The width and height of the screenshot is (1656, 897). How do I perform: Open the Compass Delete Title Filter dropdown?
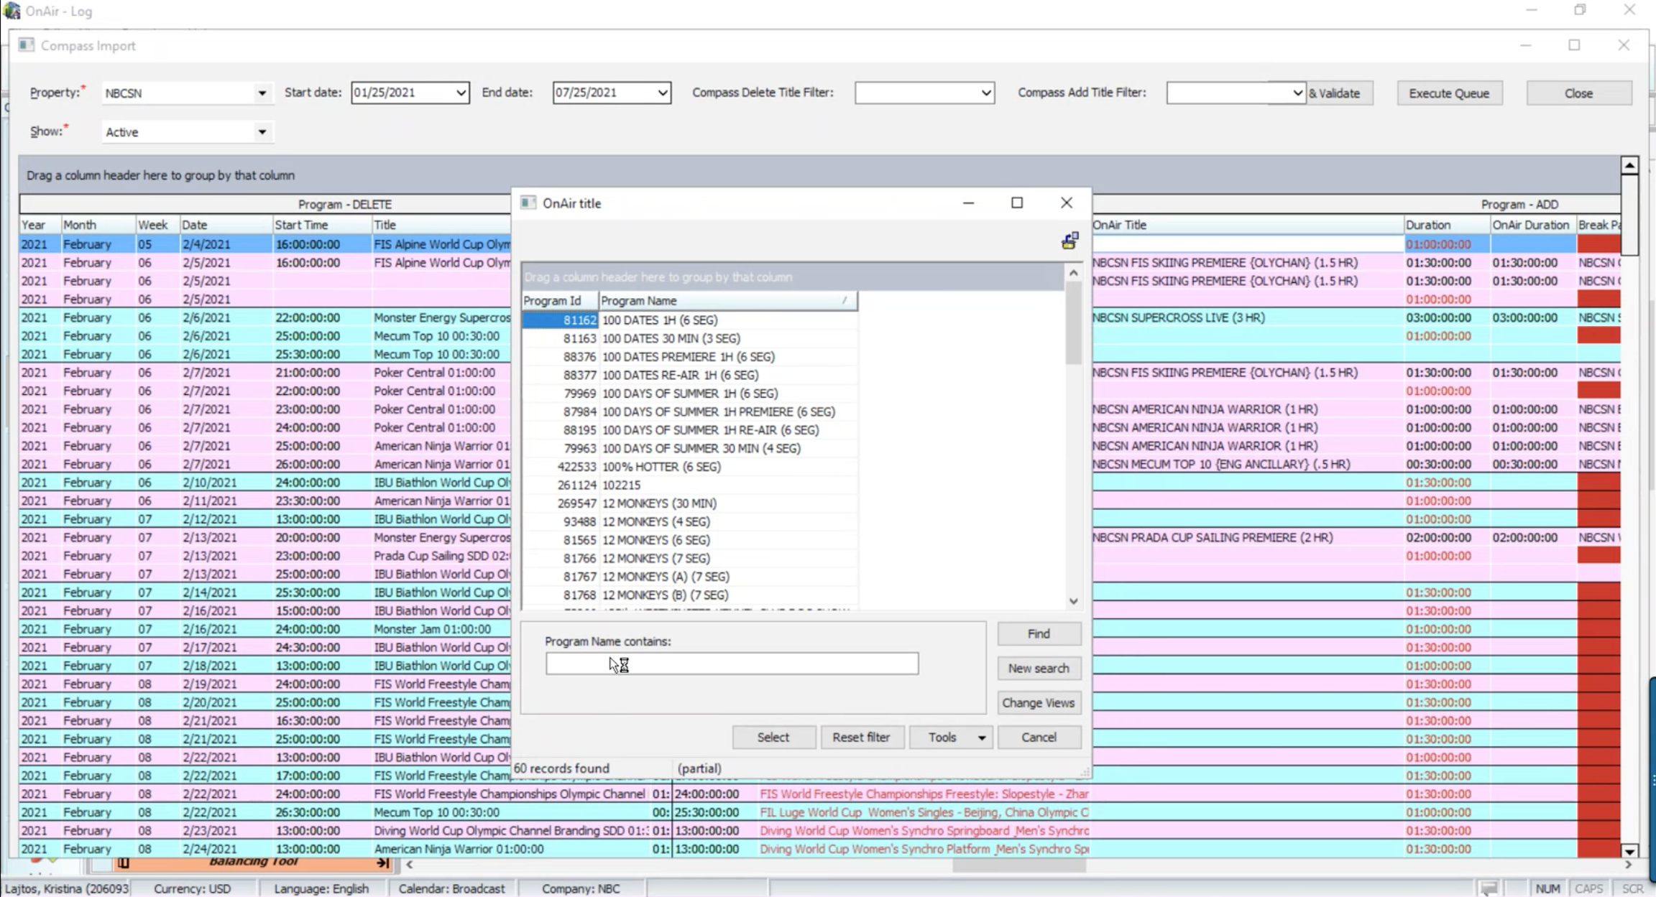tap(985, 93)
